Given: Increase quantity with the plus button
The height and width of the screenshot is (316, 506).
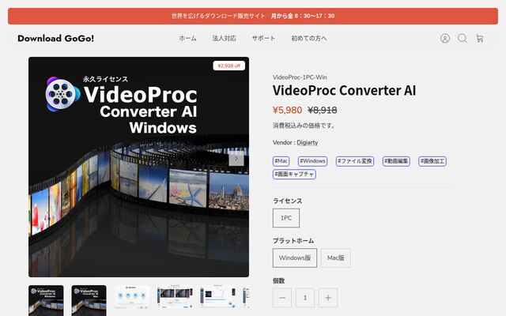Looking at the screenshot, I should [328, 298].
